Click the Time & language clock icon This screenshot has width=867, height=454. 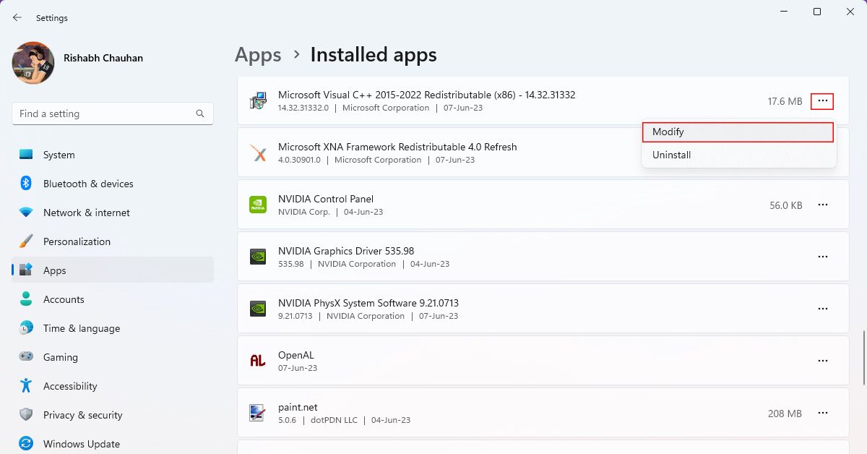coord(26,328)
